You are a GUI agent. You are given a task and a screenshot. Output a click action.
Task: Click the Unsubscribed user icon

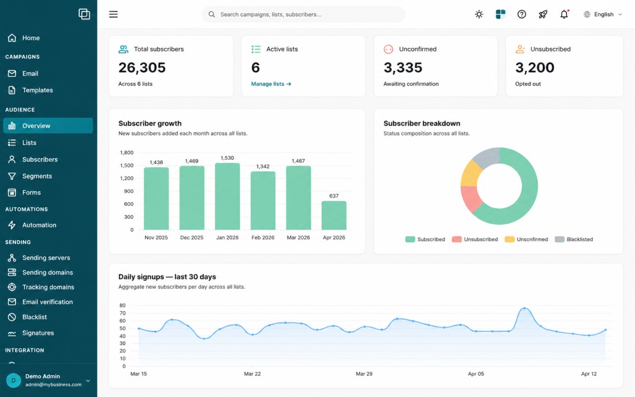click(x=520, y=49)
